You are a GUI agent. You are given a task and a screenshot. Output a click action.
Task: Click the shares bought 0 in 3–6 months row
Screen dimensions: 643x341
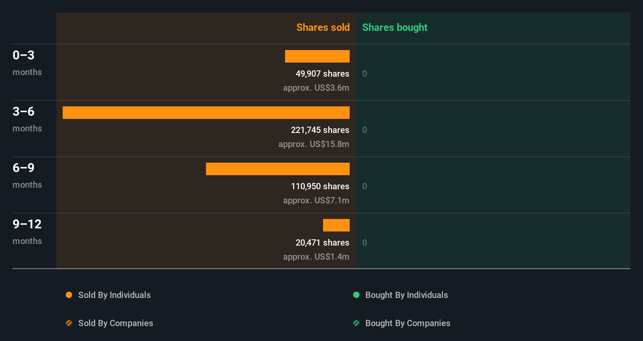click(x=365, y=130)
